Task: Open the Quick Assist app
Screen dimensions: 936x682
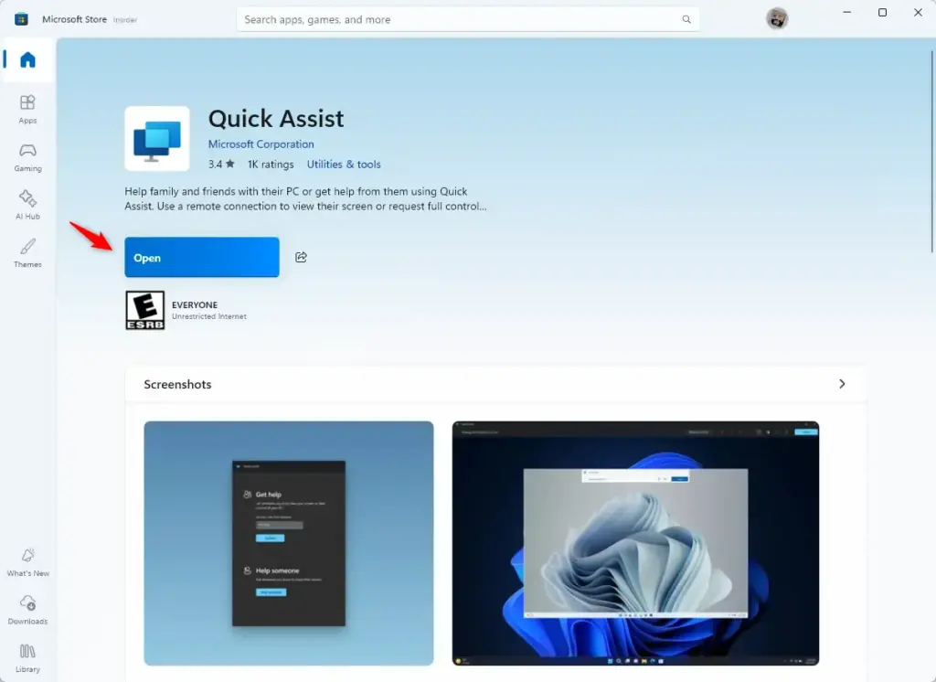Action: tap(202, 258)
